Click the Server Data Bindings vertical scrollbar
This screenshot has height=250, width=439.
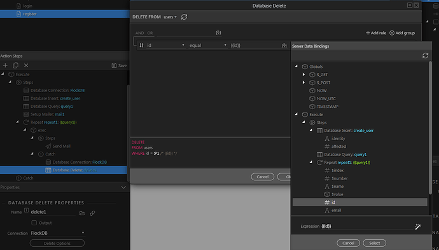[x=429, y=128]
